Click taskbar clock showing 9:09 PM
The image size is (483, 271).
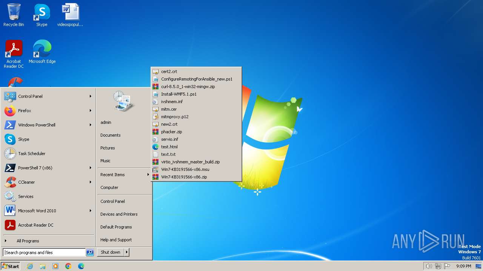click(x=464, y=266)
